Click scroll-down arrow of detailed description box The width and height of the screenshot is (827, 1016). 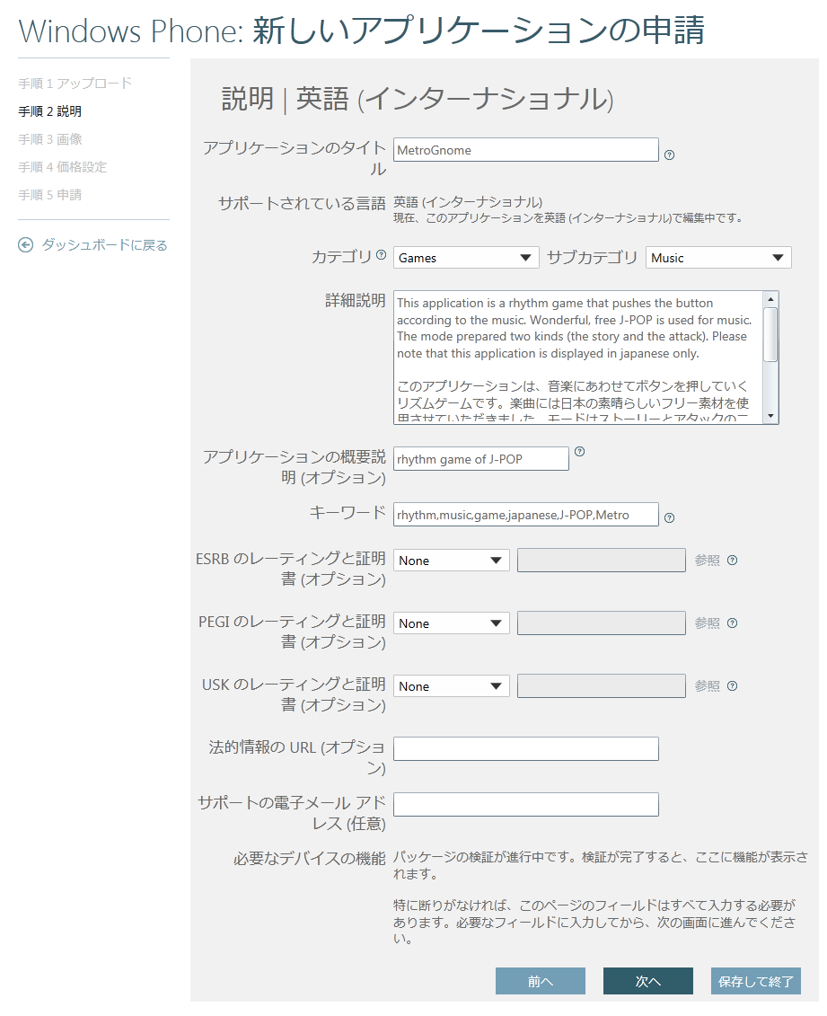[770, 416]
